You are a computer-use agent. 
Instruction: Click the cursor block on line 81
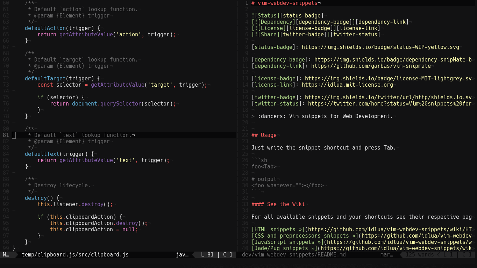coord(14,135)
